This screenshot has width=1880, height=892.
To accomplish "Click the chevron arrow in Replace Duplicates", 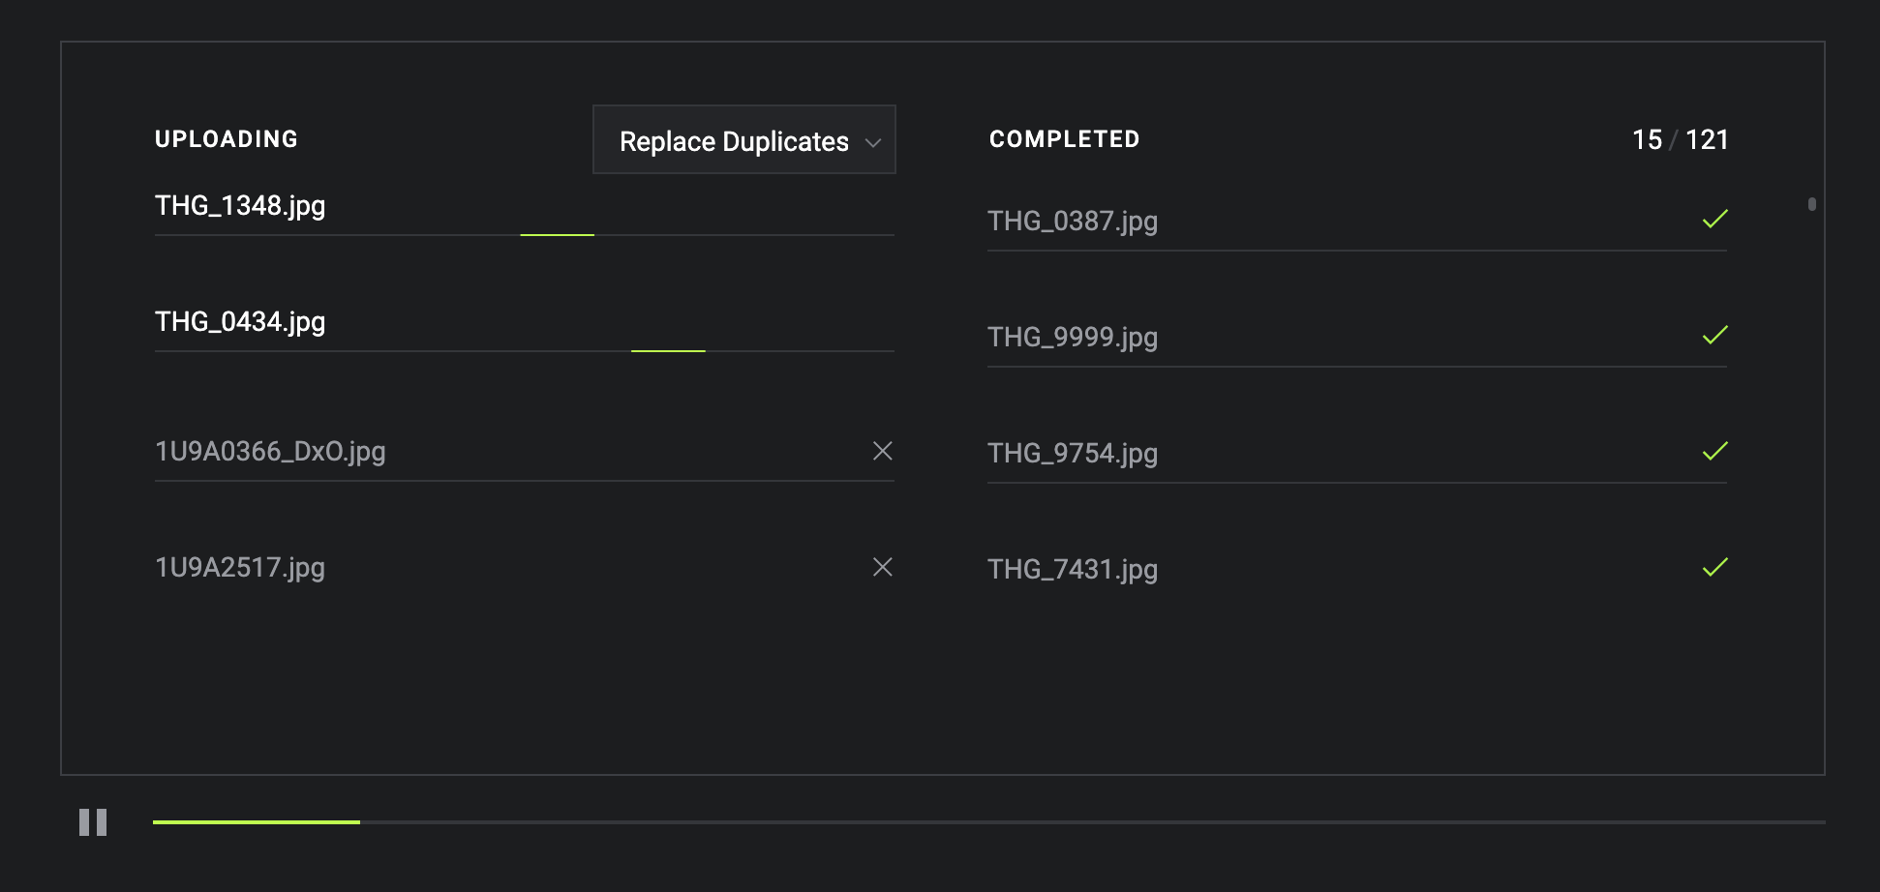I will 873,143.
